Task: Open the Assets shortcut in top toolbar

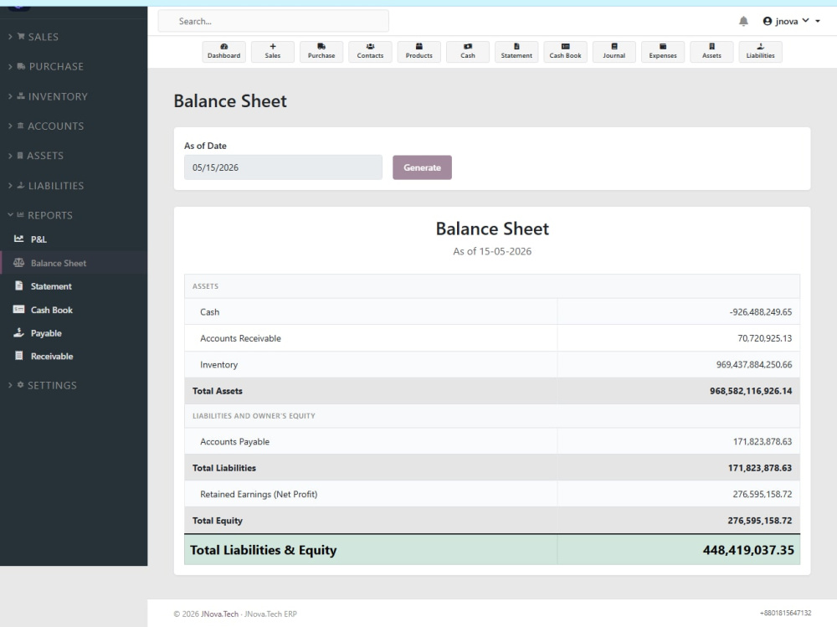Action: 711,51
